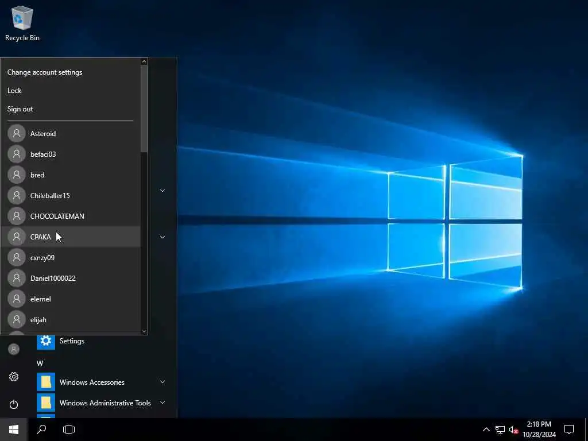588x441 pixels.
Task: Open the Recycle Bin desktop icon
Action: point(22,24)
